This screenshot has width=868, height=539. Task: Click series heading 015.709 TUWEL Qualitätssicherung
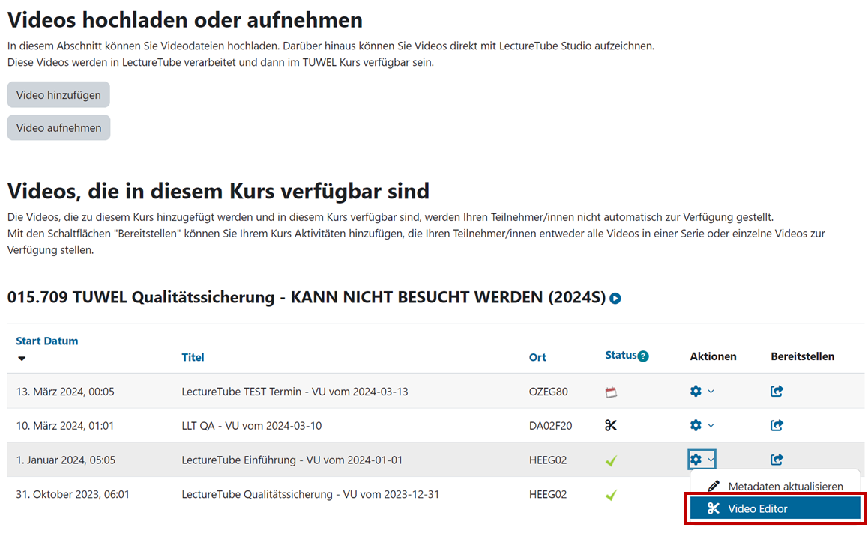pos(307,297)
